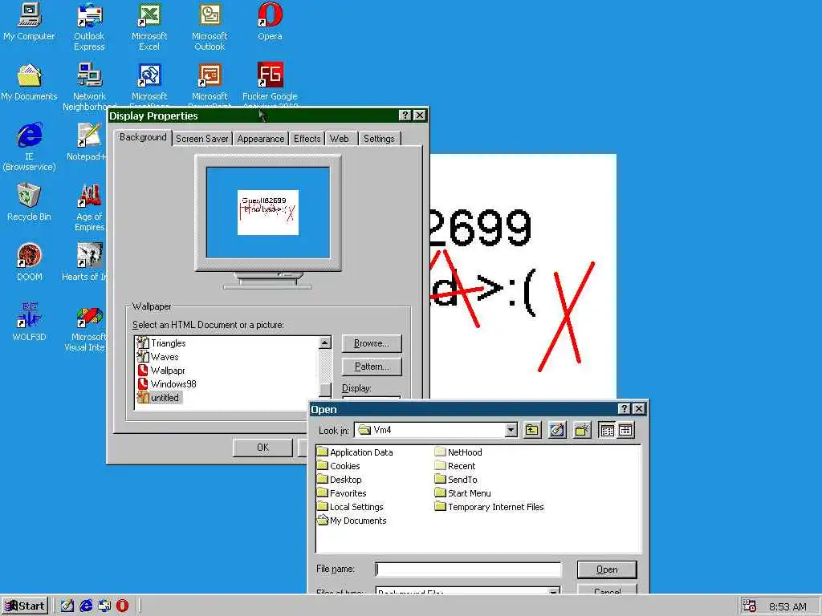
Task: Launch WOLF3D desktop shortcut
Action: click(x=29, y=322)
